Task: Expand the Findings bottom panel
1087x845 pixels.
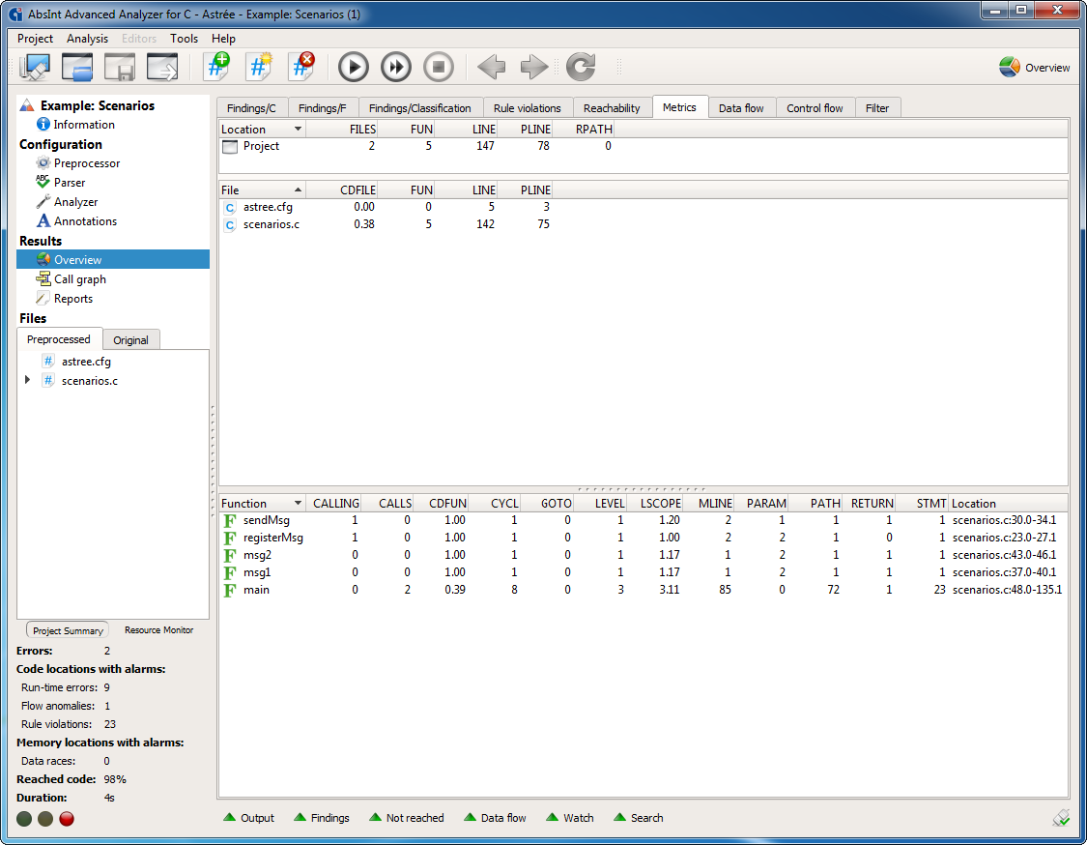Action: 322,818
